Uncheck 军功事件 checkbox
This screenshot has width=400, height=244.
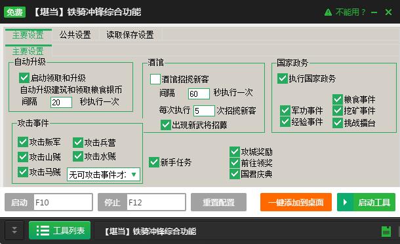[x=285, y=111]
